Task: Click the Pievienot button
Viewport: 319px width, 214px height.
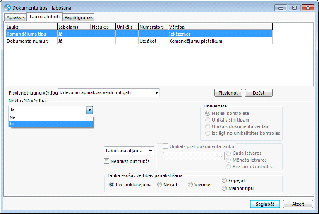Action: (228, 92)
